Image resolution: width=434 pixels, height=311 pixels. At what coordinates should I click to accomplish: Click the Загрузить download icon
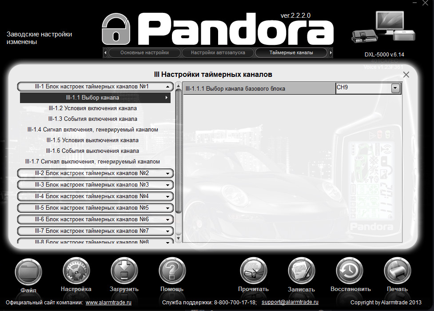(x=124, y=271)
